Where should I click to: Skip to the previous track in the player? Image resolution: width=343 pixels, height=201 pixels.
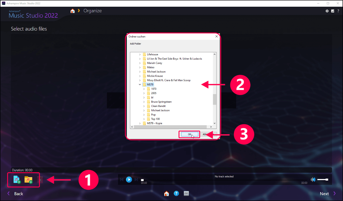click(122, 180)
